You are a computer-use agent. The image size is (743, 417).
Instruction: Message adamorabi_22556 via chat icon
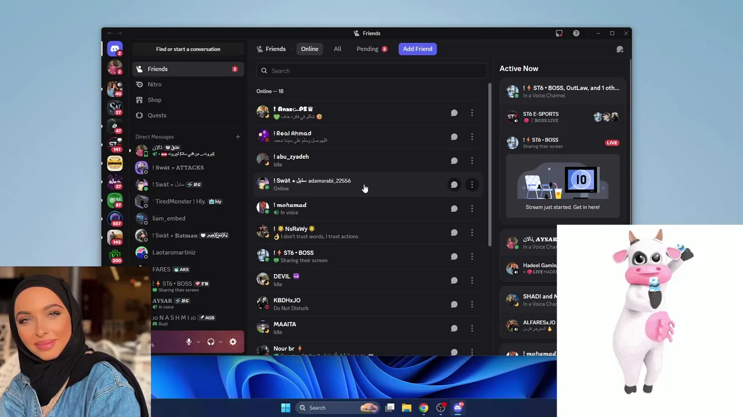[454, 185]
